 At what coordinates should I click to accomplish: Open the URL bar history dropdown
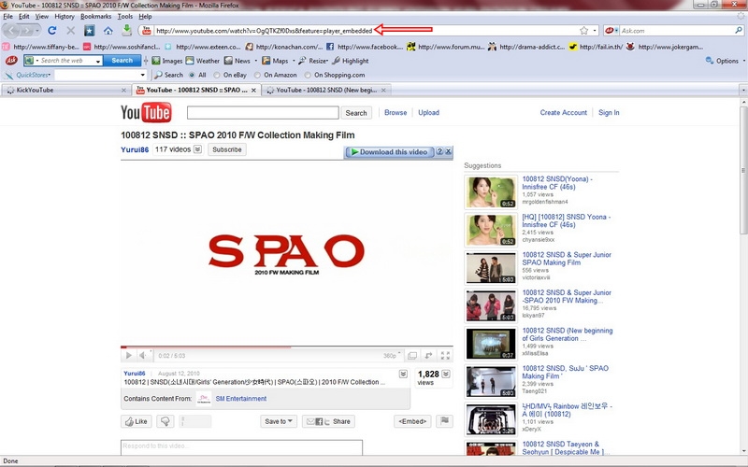point(595,31)
